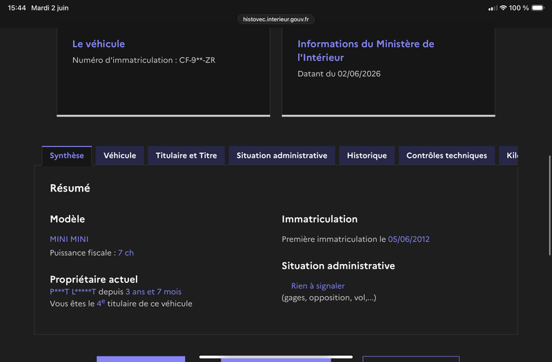Click the Rien à signaler text
The height and width of the screenshot is (362, 552).
[x=318, y=285]
